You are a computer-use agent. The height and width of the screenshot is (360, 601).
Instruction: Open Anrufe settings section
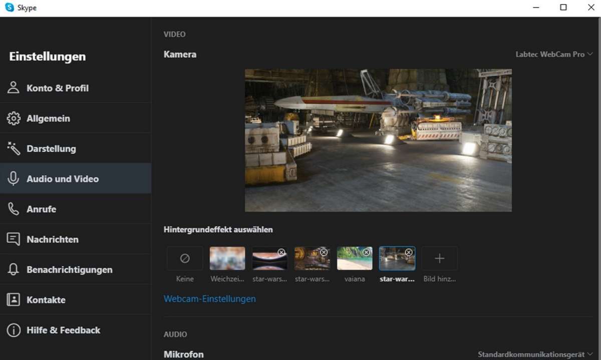(75, 209)
